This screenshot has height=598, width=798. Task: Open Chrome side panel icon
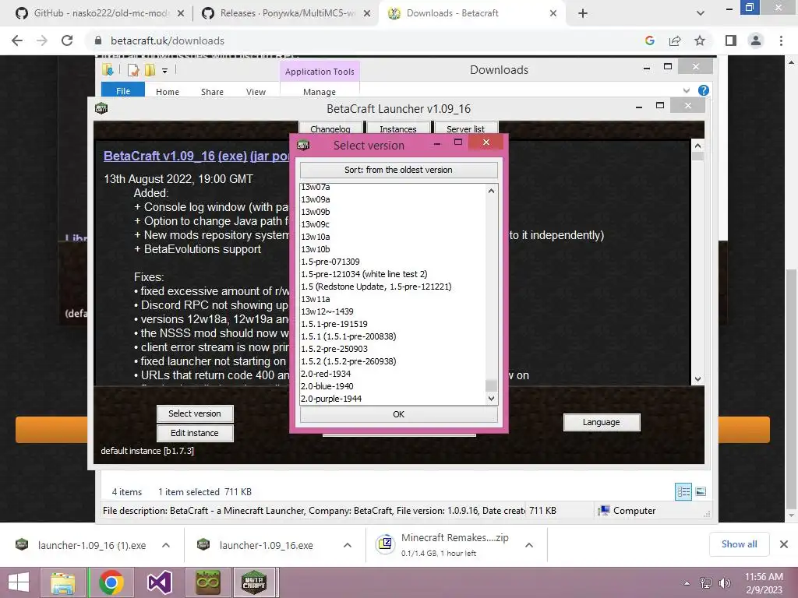[731, 40]
